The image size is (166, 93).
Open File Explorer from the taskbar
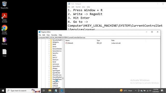tap(50, 91)
